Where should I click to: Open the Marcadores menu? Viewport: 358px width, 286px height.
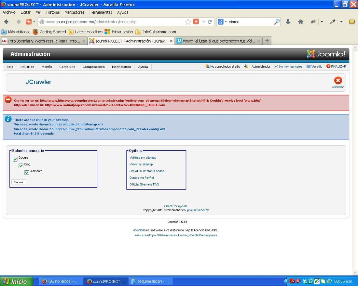click(74, 12)
